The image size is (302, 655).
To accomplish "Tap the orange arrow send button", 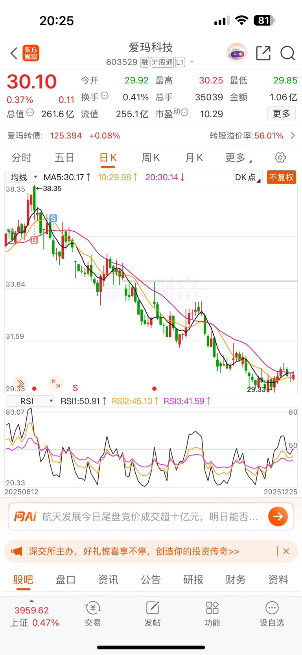I will click(x=278, y=516).
